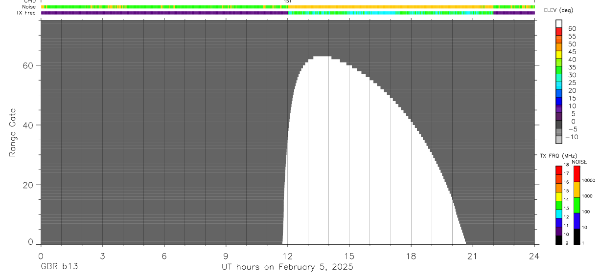Click the '40' tick on Range Gate axis

click(x=28, y=125)
